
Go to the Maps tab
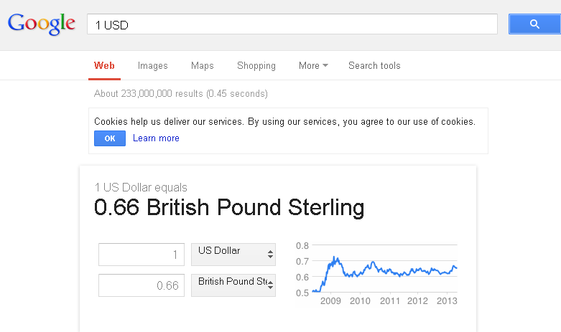pyautogui.click(x=202, y=66)
